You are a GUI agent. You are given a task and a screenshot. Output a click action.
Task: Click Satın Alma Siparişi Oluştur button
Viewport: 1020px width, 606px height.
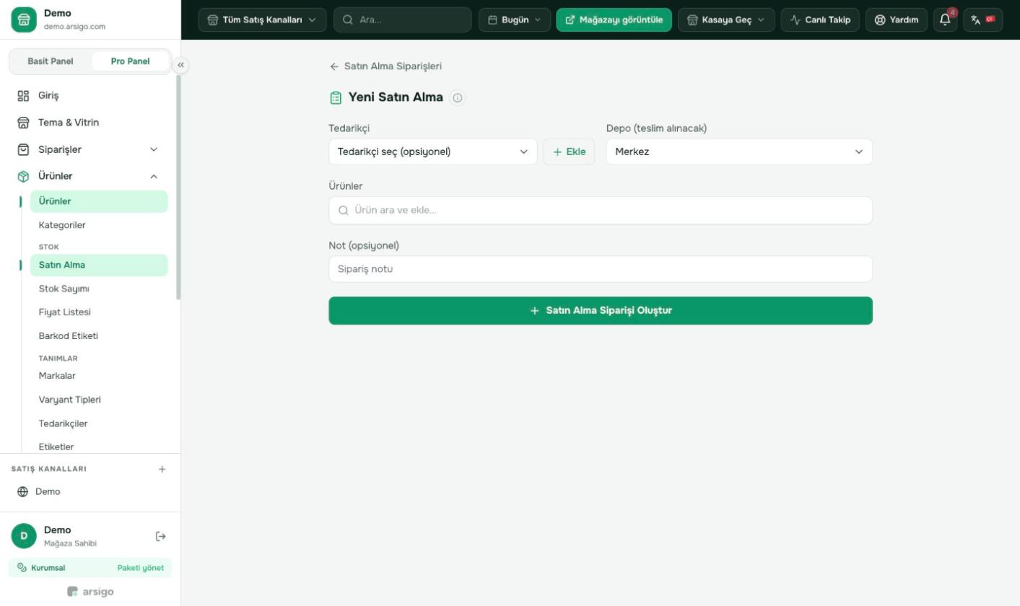click(x=601, y=310)
